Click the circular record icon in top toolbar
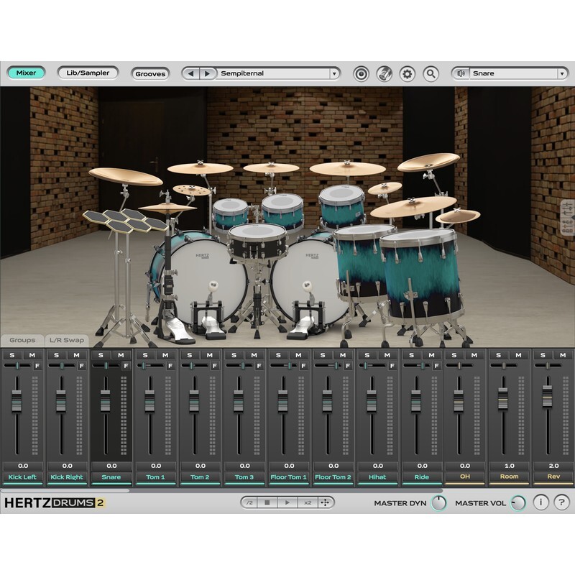 362,73
